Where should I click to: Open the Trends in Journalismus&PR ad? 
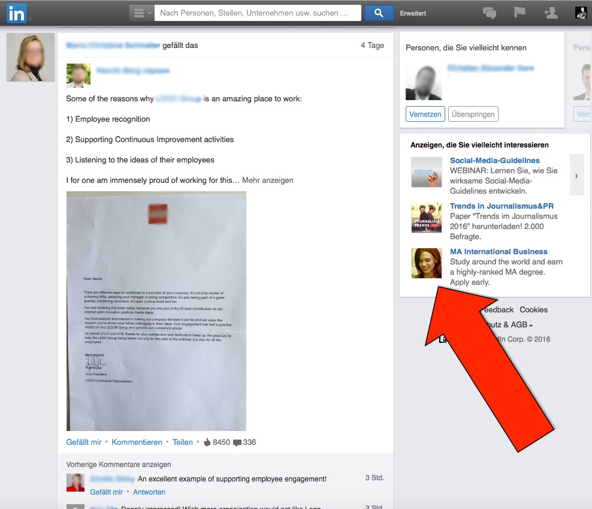click(502, 206)
